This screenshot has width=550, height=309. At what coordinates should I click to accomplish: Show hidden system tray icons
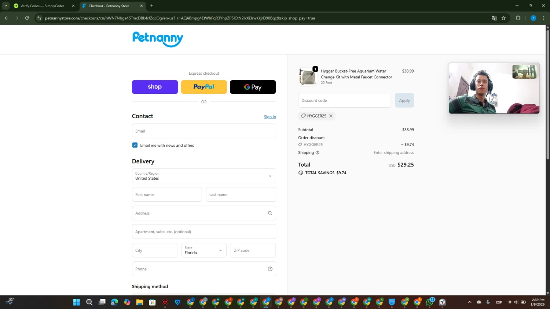[x=470, y=302]
